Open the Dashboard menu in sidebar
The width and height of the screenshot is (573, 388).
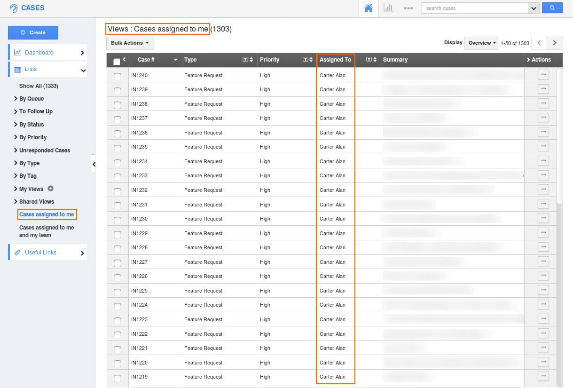(x=47, y=53)
